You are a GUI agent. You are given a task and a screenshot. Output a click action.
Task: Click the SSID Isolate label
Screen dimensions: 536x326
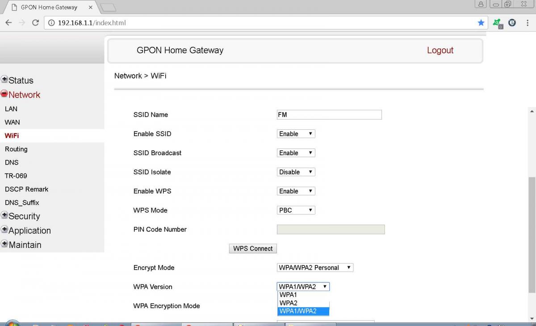pos(152,172)
